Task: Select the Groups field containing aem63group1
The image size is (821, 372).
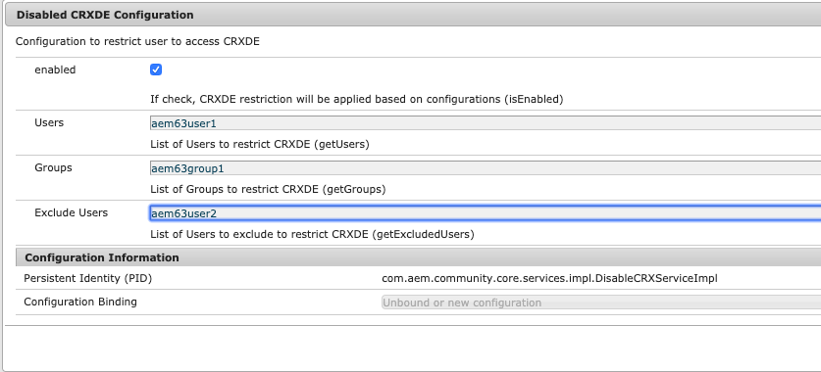Action: [x=486, y=168]
